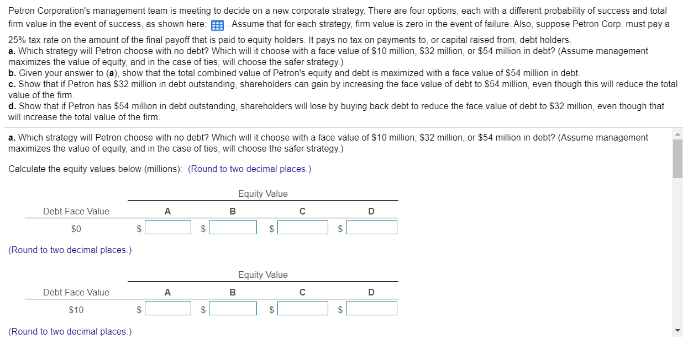Click Strategy A equity field for $0 debt
The height and width of the screenshot is (339, 688).
click(167, 227)
